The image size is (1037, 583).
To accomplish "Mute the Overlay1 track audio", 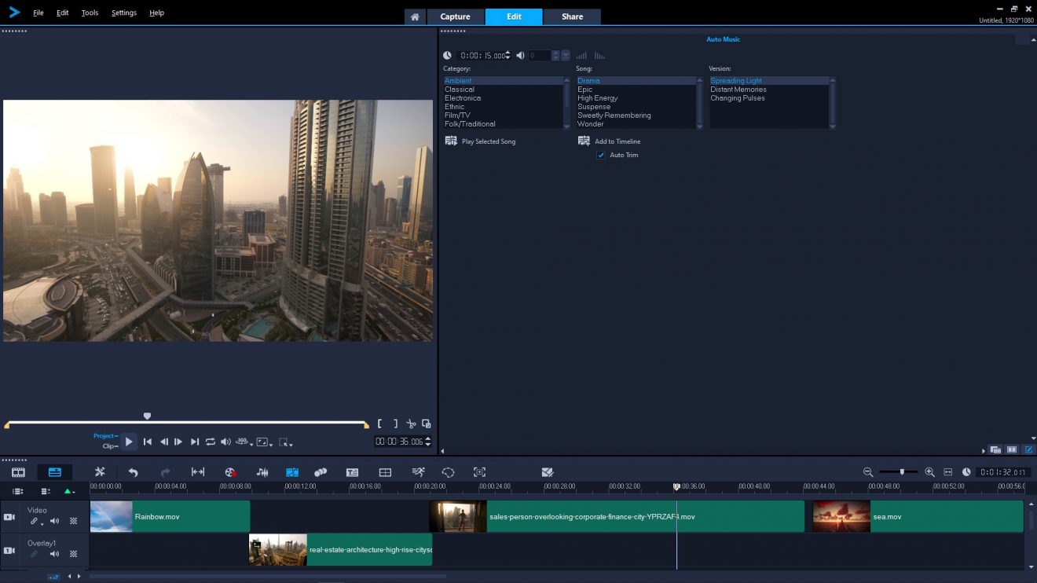I will [54, 554].
